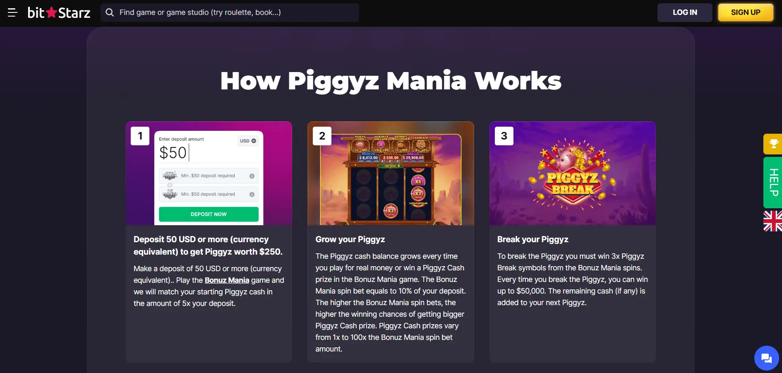Follow the Bonuz Mania link

[227, 280]
